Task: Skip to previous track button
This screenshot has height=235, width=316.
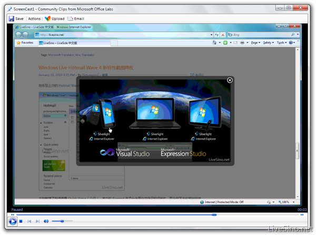Action: (x=29, y=221)
